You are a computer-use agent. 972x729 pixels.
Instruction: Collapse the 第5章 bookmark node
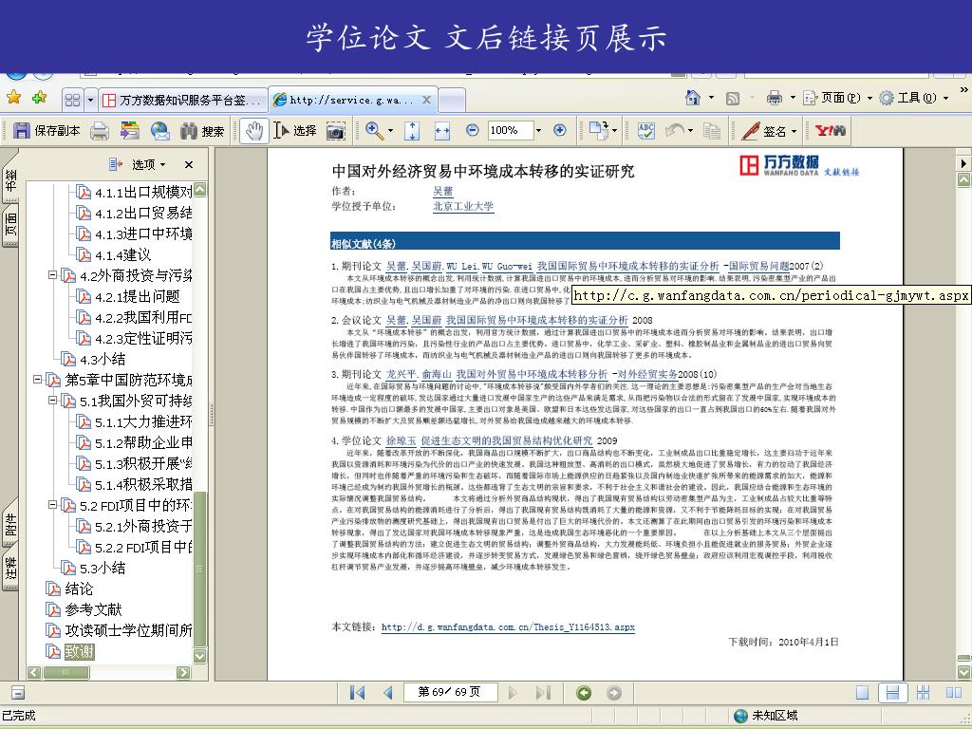(x=38, y=379)
